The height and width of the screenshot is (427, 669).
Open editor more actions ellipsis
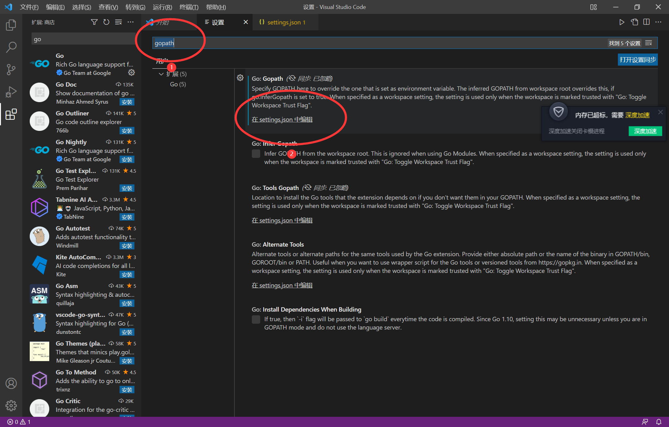tap(658, 22)
